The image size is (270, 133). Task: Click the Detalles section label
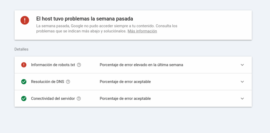point(21,49)
